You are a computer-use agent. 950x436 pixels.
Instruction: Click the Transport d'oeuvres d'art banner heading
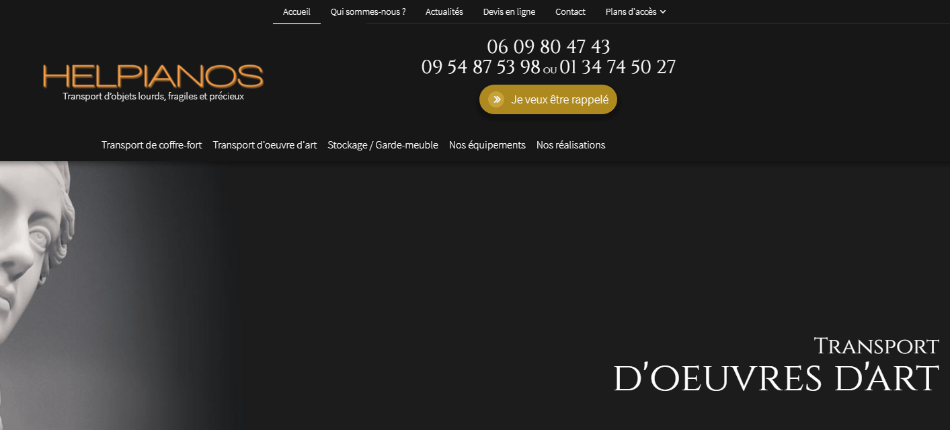[776, 365]
